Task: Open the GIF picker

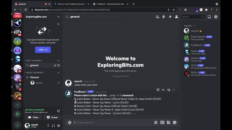Action: tap(162, 122)
